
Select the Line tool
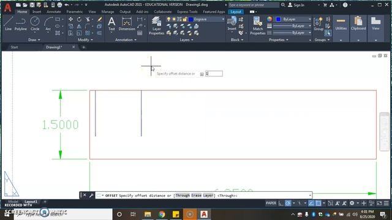click(x=8, y=24)
